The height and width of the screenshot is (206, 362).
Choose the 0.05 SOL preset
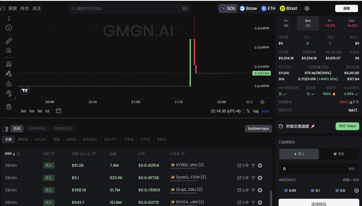290,190
